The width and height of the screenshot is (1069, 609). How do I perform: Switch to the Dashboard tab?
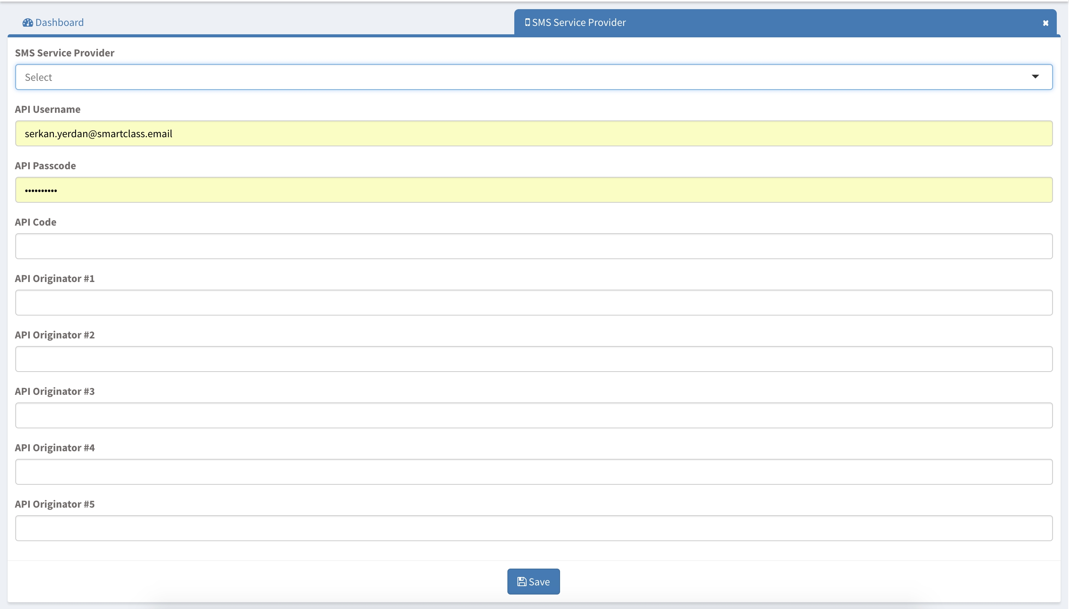[x=59, y=22]
